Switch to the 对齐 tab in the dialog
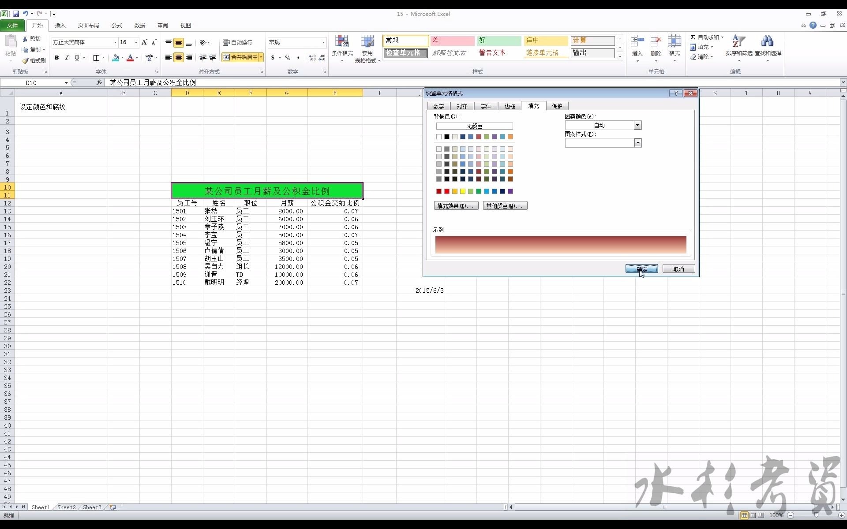Image resolution: width=847 pixels, height=529 pixels. 462,106
